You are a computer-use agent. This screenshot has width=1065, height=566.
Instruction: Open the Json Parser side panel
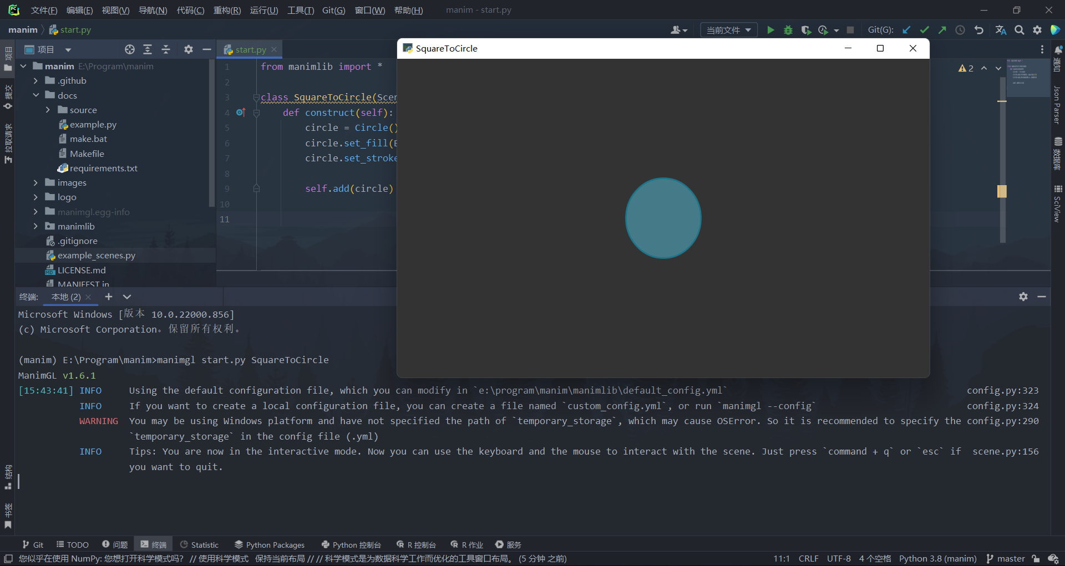(1057, 105)
